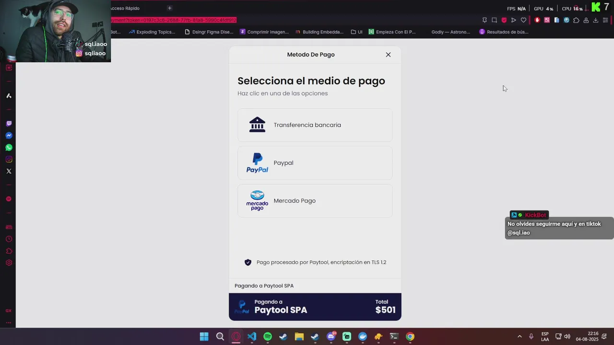614x345 pixels.
Task: Open the extensions puzzle icon in toolbar
Action: click(576, 20)
